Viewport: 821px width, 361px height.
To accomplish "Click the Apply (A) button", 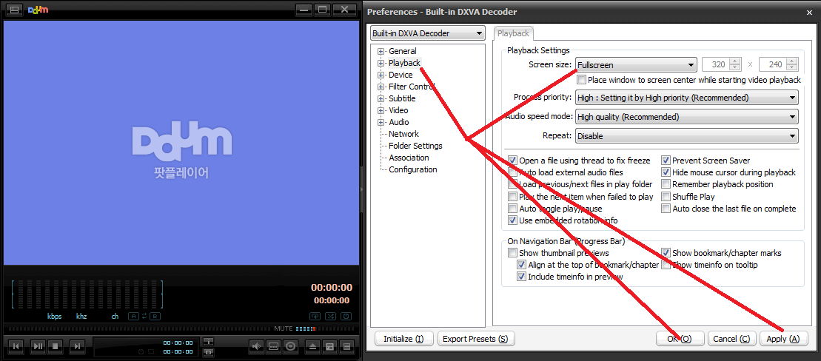I will pyautogui.click(x=783, y=339).
